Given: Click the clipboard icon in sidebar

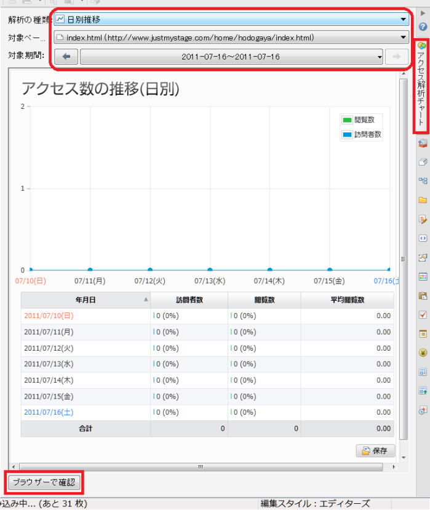Looking at the screenshot, I should pyautogui.click(x=423, y=295).
